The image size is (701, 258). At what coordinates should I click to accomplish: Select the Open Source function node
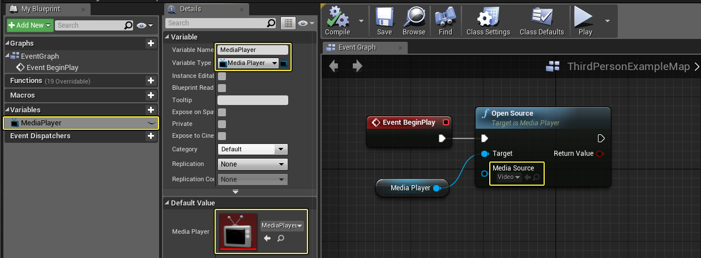point(543,147)
